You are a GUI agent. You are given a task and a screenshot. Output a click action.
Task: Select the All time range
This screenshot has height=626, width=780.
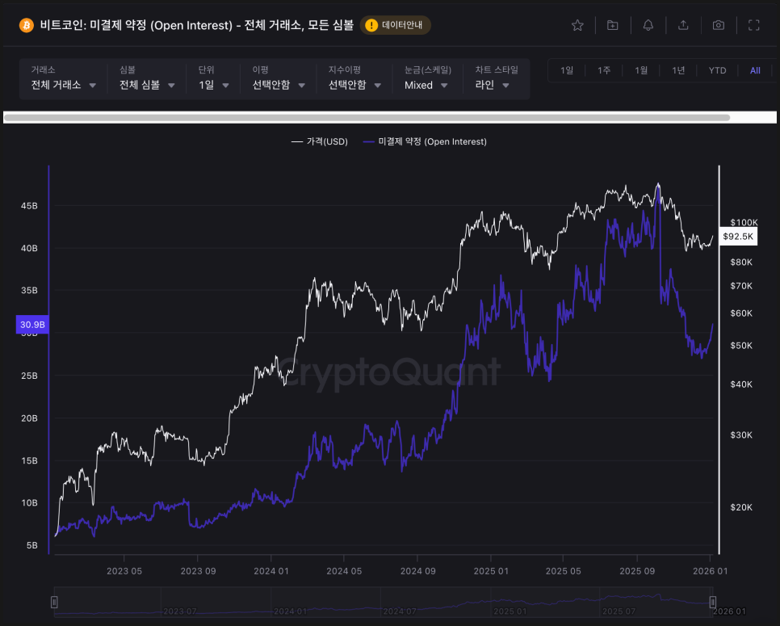click(755, 70)
